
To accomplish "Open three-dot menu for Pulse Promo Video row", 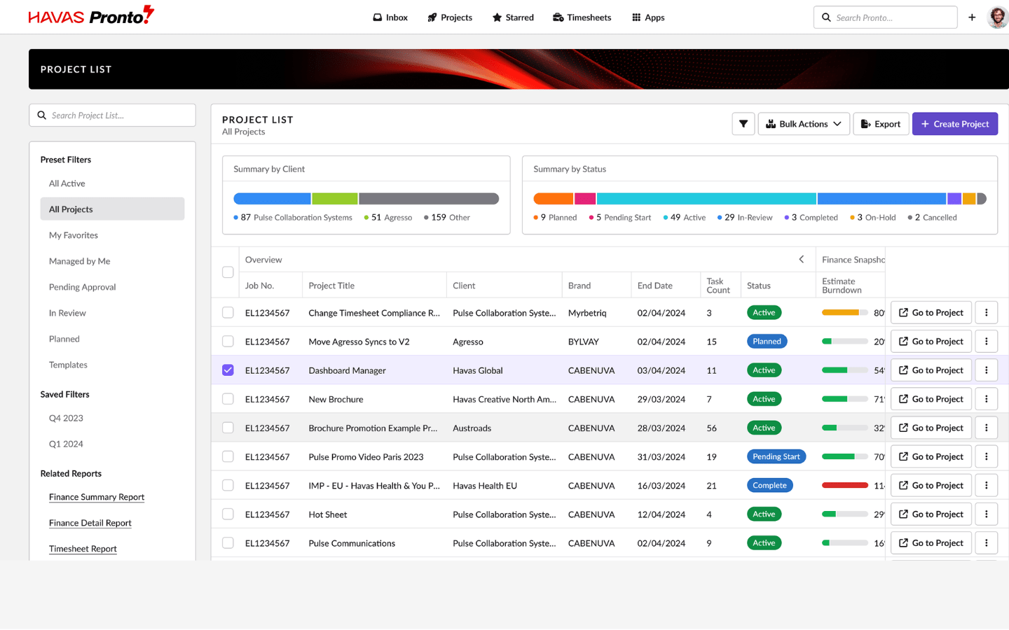I will tap(986, 456).
